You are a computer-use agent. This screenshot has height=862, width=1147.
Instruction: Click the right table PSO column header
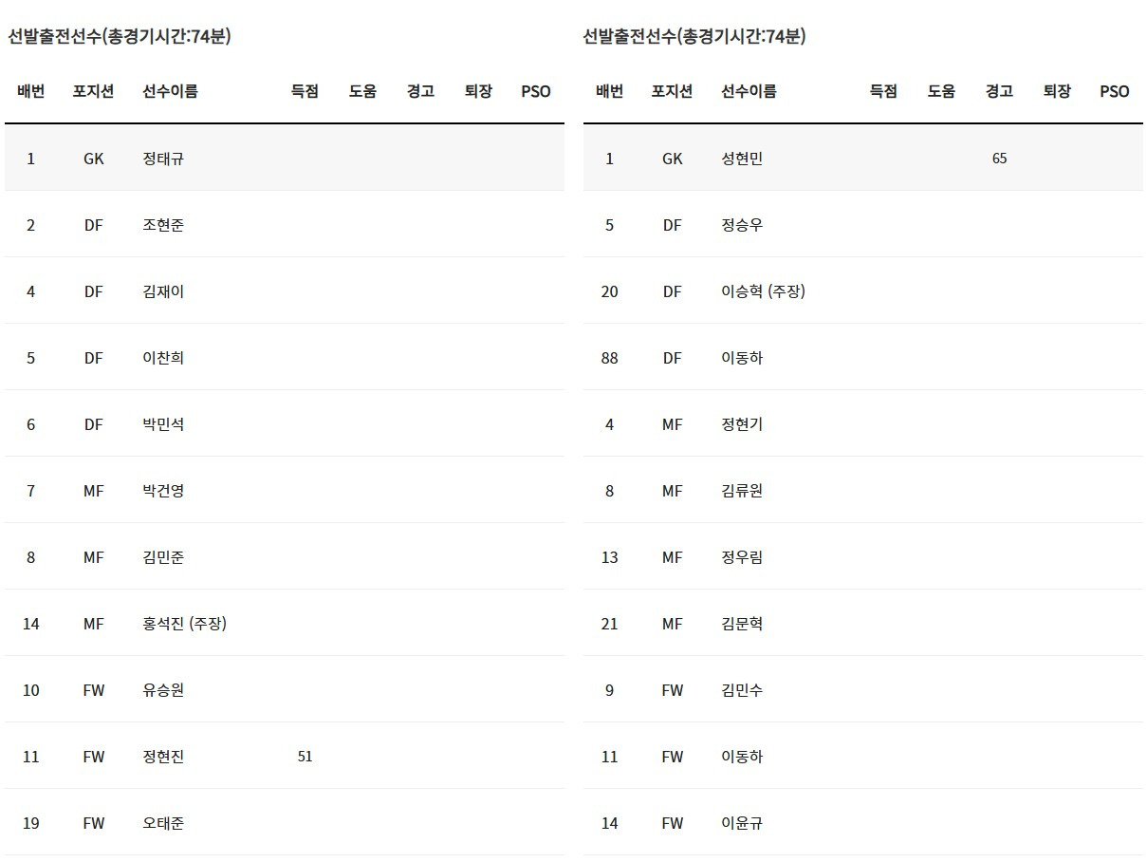pyautogui.click(x=1114, y=91)
